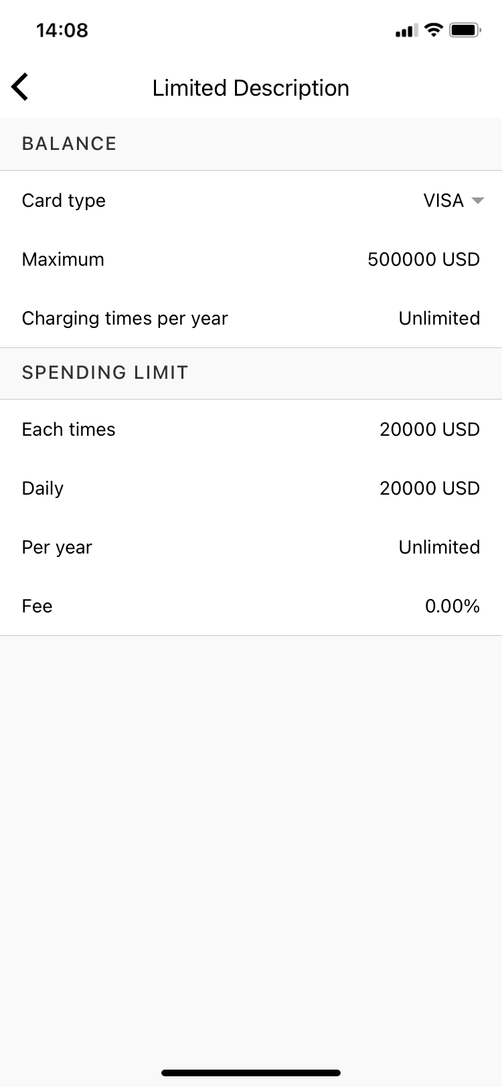Tap the Per year Unlimited value

point(439,548)
